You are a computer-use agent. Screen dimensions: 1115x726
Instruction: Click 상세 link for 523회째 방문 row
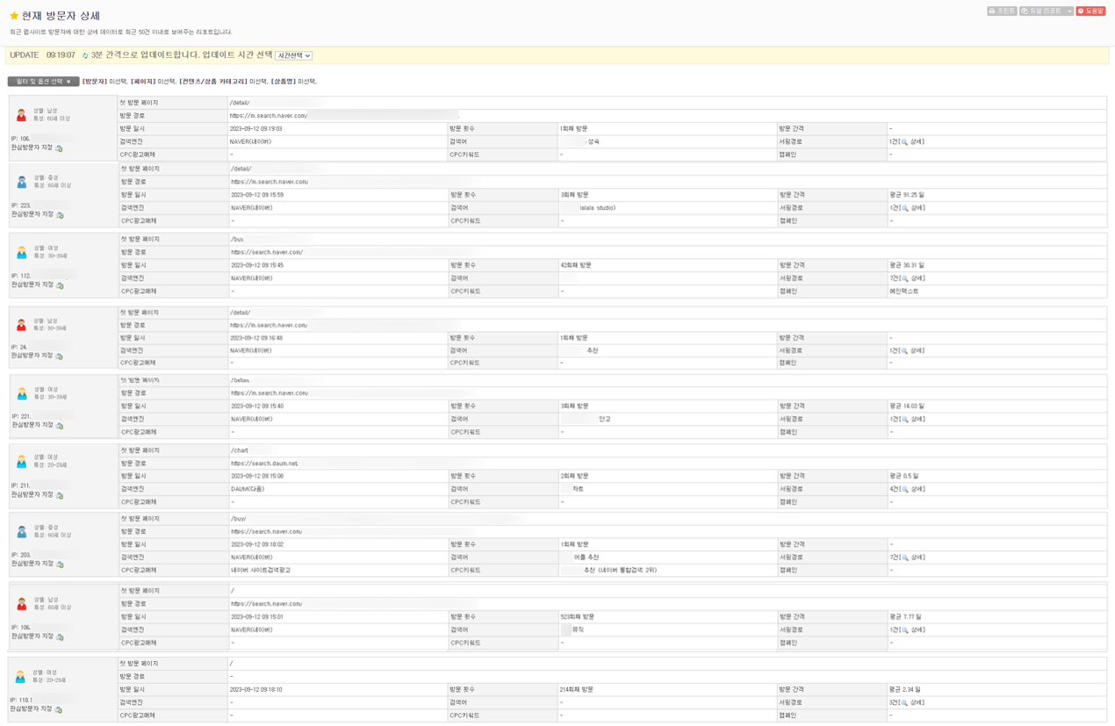[917, 629]
